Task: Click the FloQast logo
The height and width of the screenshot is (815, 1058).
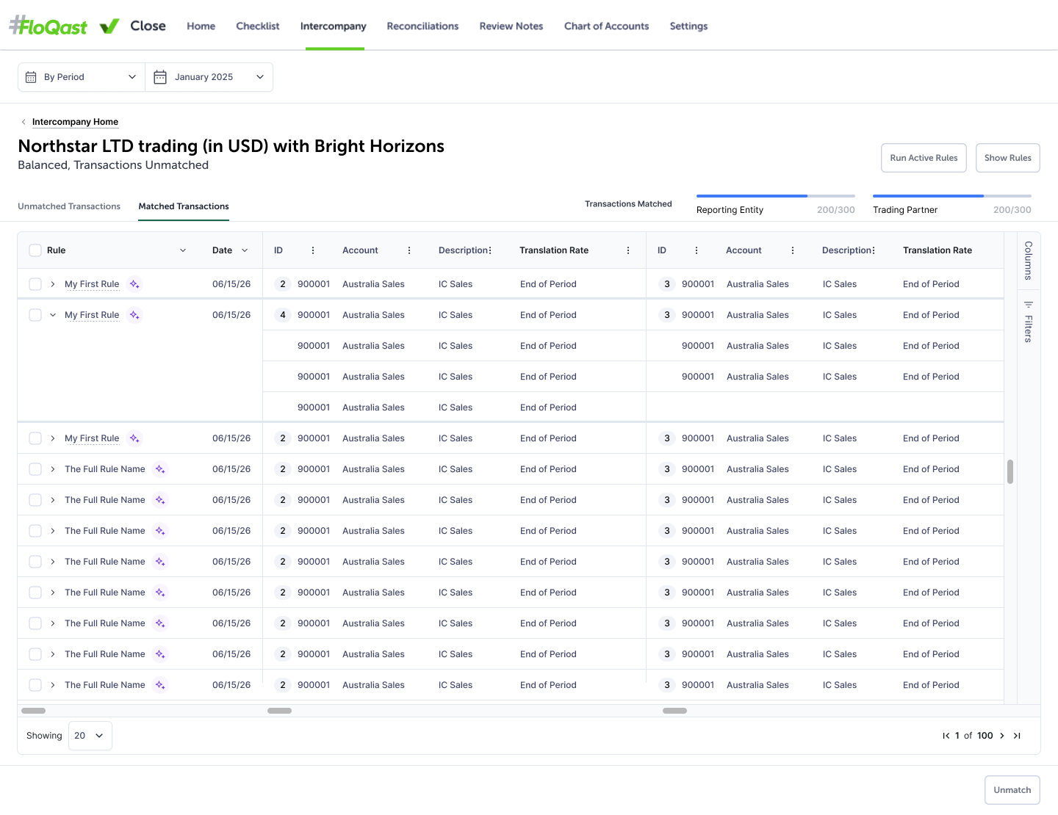Action: [48, 26]
